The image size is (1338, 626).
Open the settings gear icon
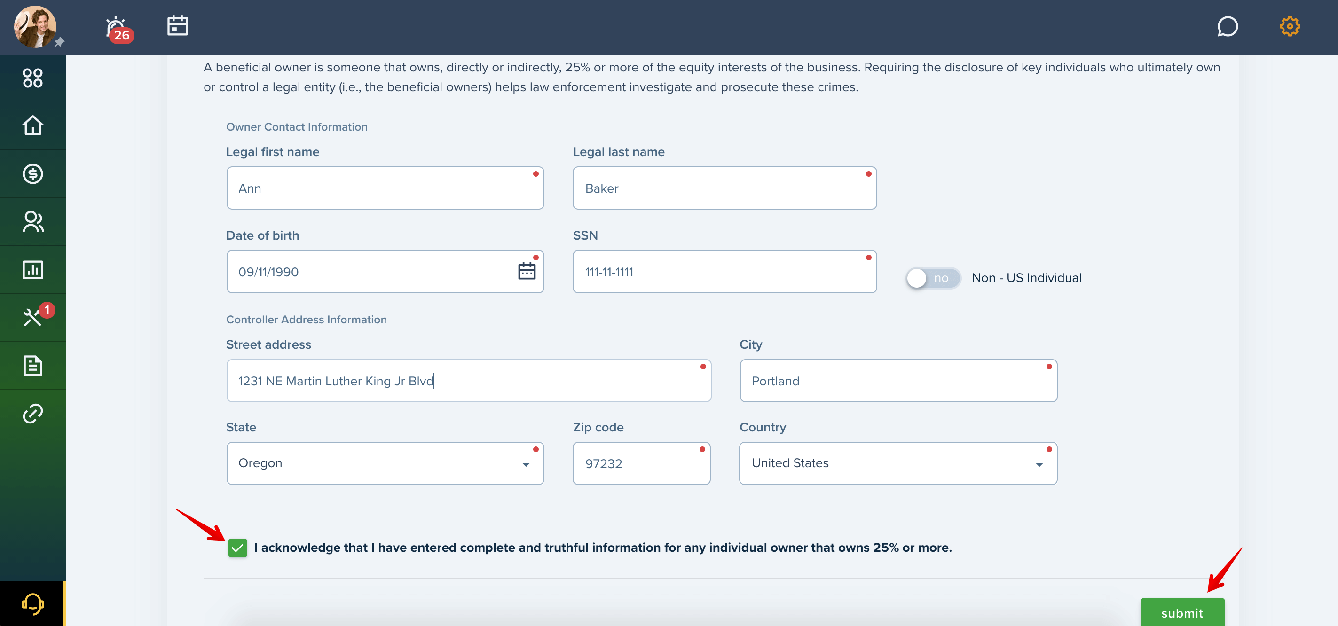pos(1289,26)
